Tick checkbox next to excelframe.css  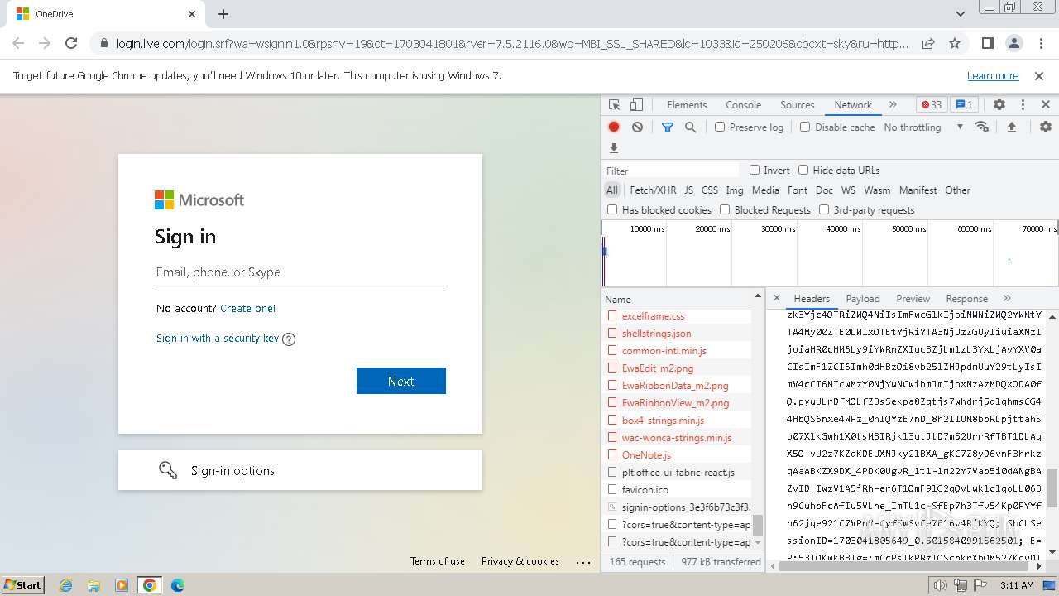click(x=612, y=315)
